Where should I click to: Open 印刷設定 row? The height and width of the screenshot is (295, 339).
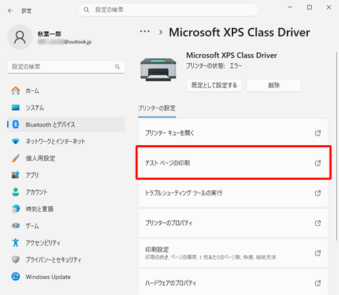coord(233,253)
